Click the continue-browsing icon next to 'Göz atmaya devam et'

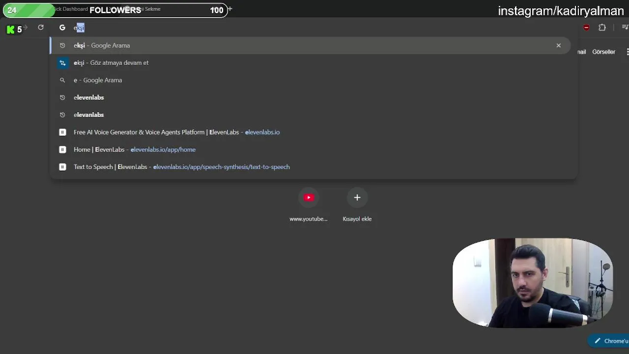[62, 62]
